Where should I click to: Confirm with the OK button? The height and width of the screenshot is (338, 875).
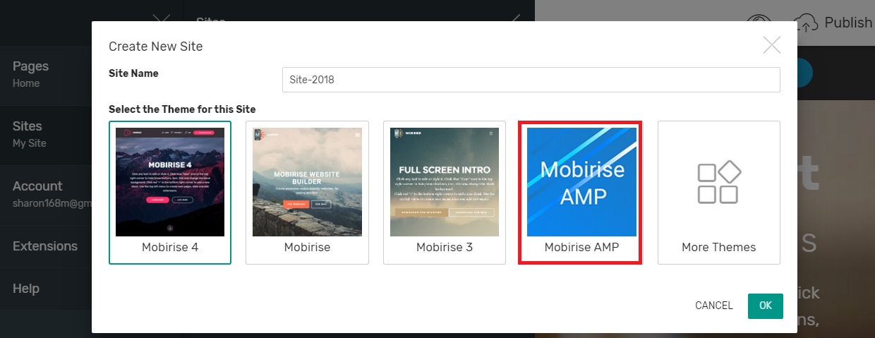point(766,306)
